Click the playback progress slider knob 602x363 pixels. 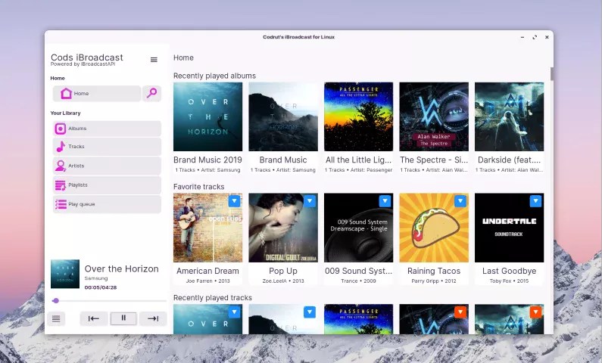point(56,301)
